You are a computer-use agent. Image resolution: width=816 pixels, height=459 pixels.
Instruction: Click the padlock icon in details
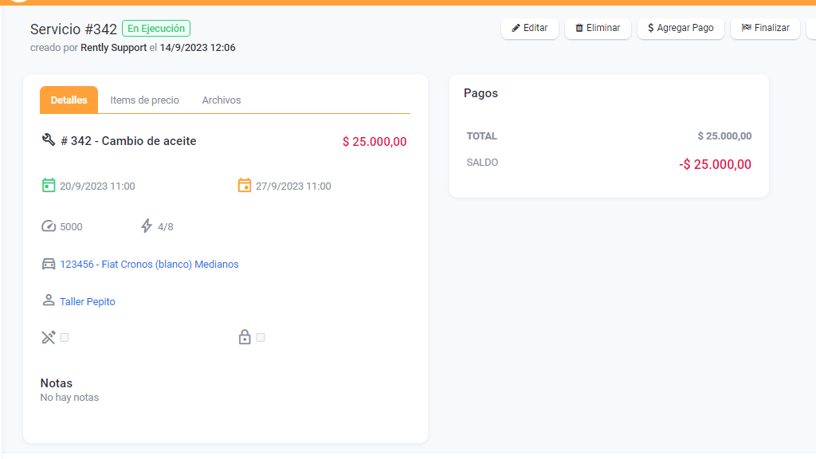point(245,337)
